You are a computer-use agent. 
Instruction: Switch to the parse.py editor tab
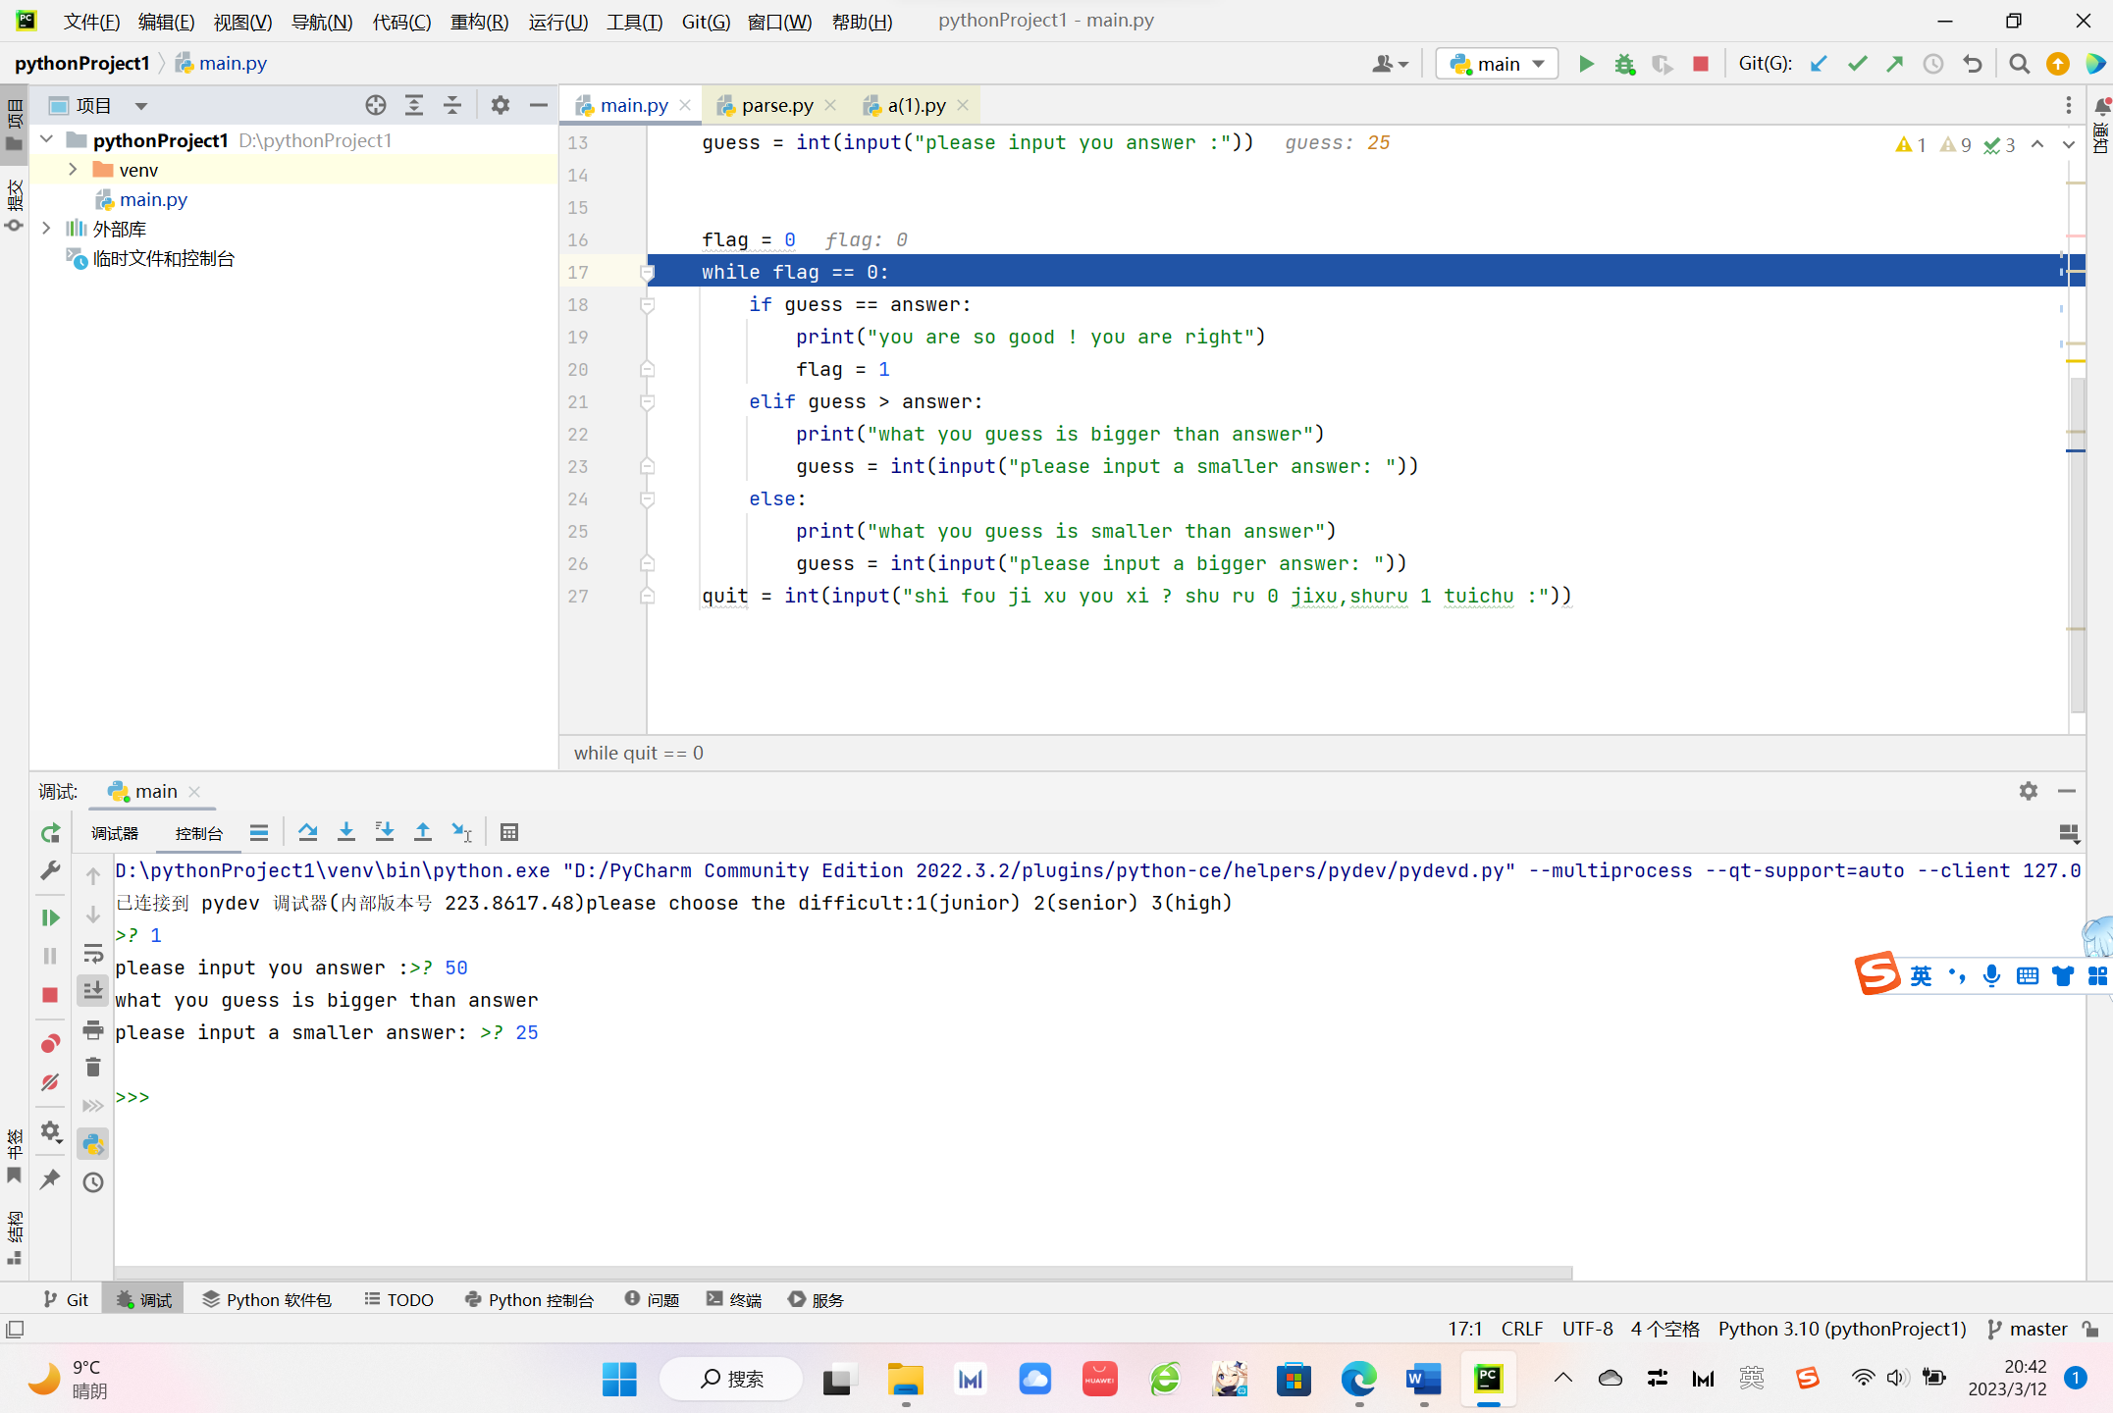point(776,105)
